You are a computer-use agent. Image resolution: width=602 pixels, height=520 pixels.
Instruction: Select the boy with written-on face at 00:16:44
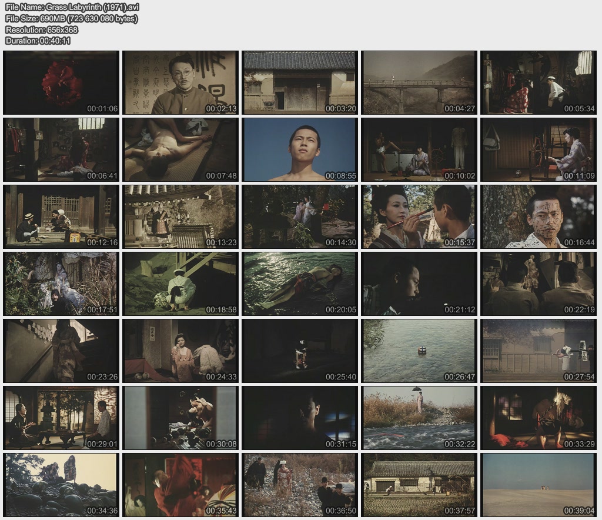point(539,216)
